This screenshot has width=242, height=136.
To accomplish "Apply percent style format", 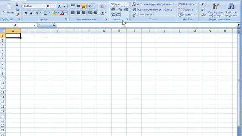I will (121, 9).
